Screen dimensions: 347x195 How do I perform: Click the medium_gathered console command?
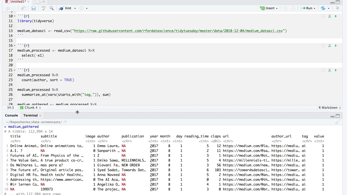click(x=23, y=127)
